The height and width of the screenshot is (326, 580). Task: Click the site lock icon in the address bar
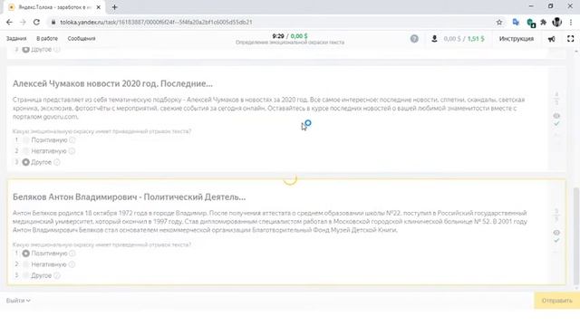53,22
